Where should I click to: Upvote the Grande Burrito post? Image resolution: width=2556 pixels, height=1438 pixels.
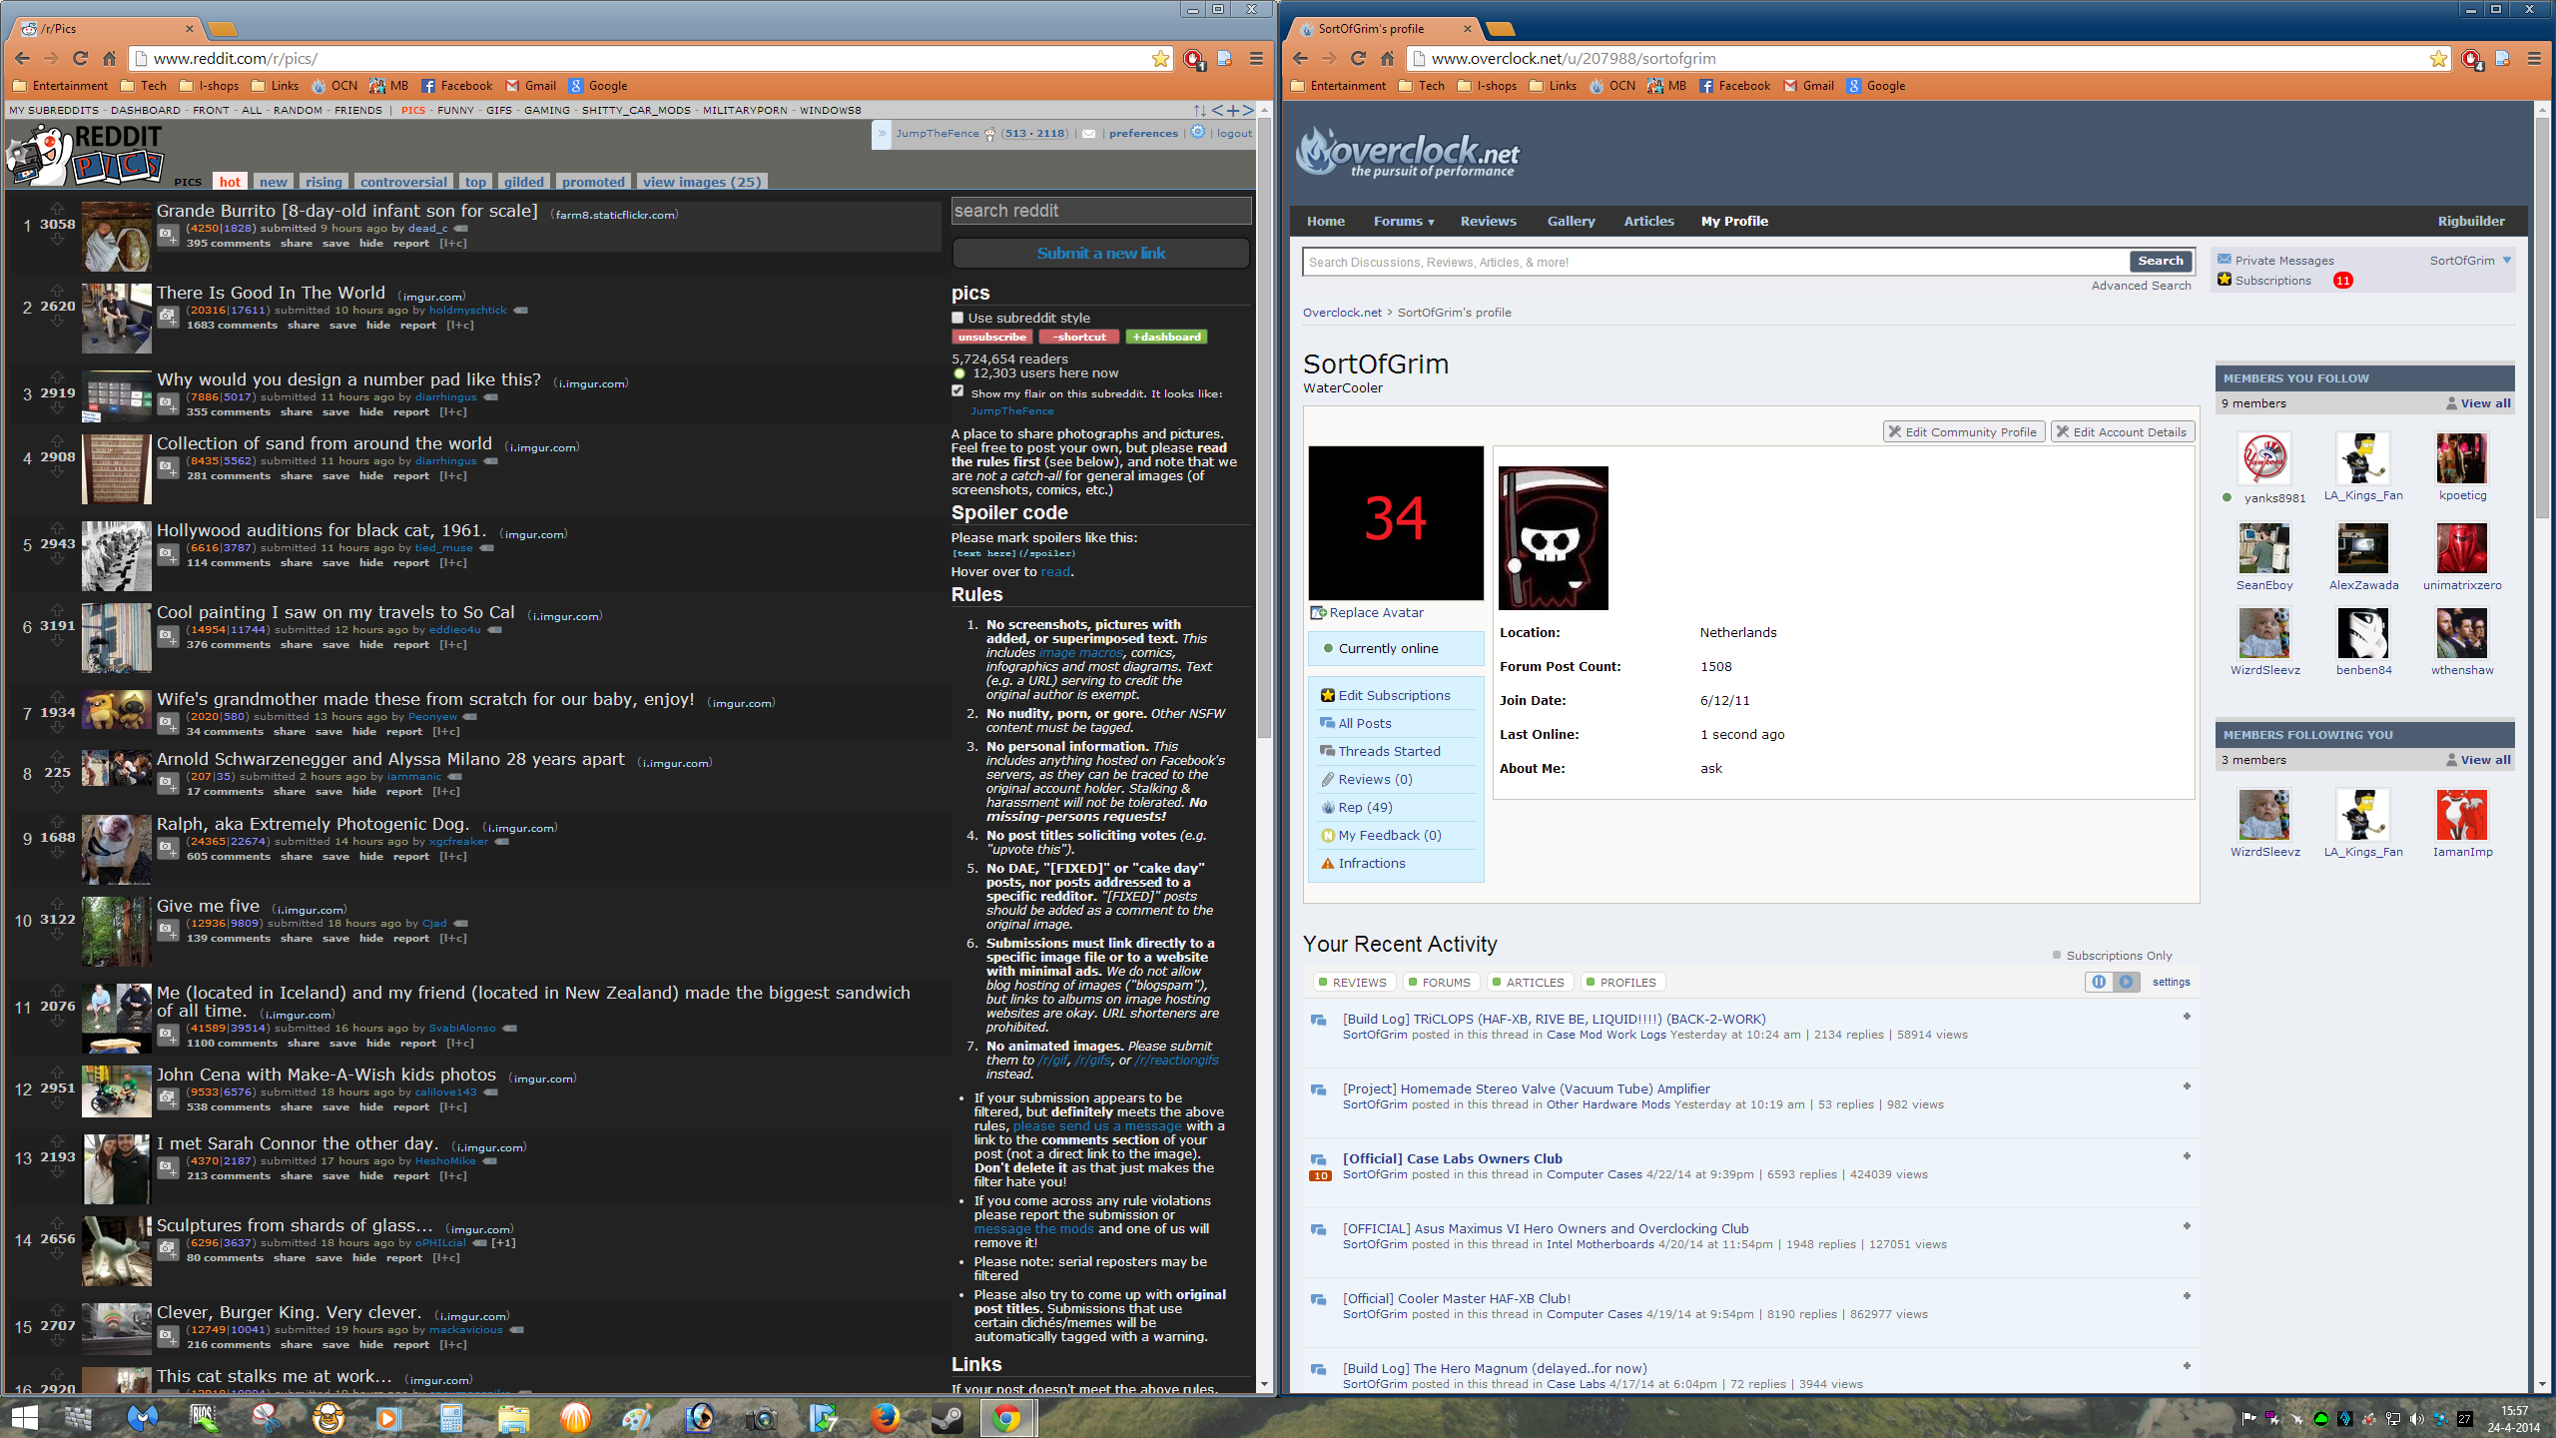[x=57, y=209]
